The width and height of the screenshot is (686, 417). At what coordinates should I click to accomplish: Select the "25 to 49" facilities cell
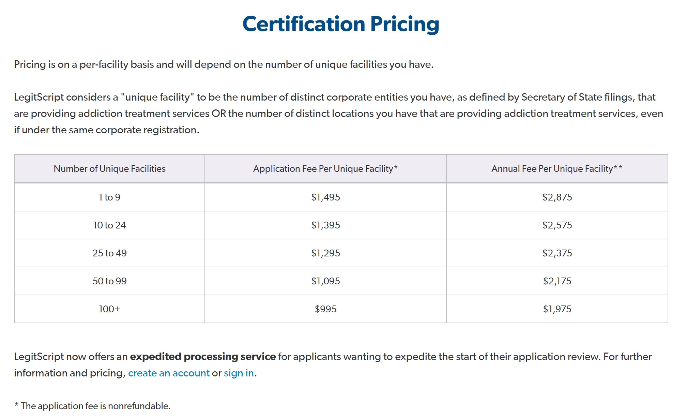[x=109, y=253]
